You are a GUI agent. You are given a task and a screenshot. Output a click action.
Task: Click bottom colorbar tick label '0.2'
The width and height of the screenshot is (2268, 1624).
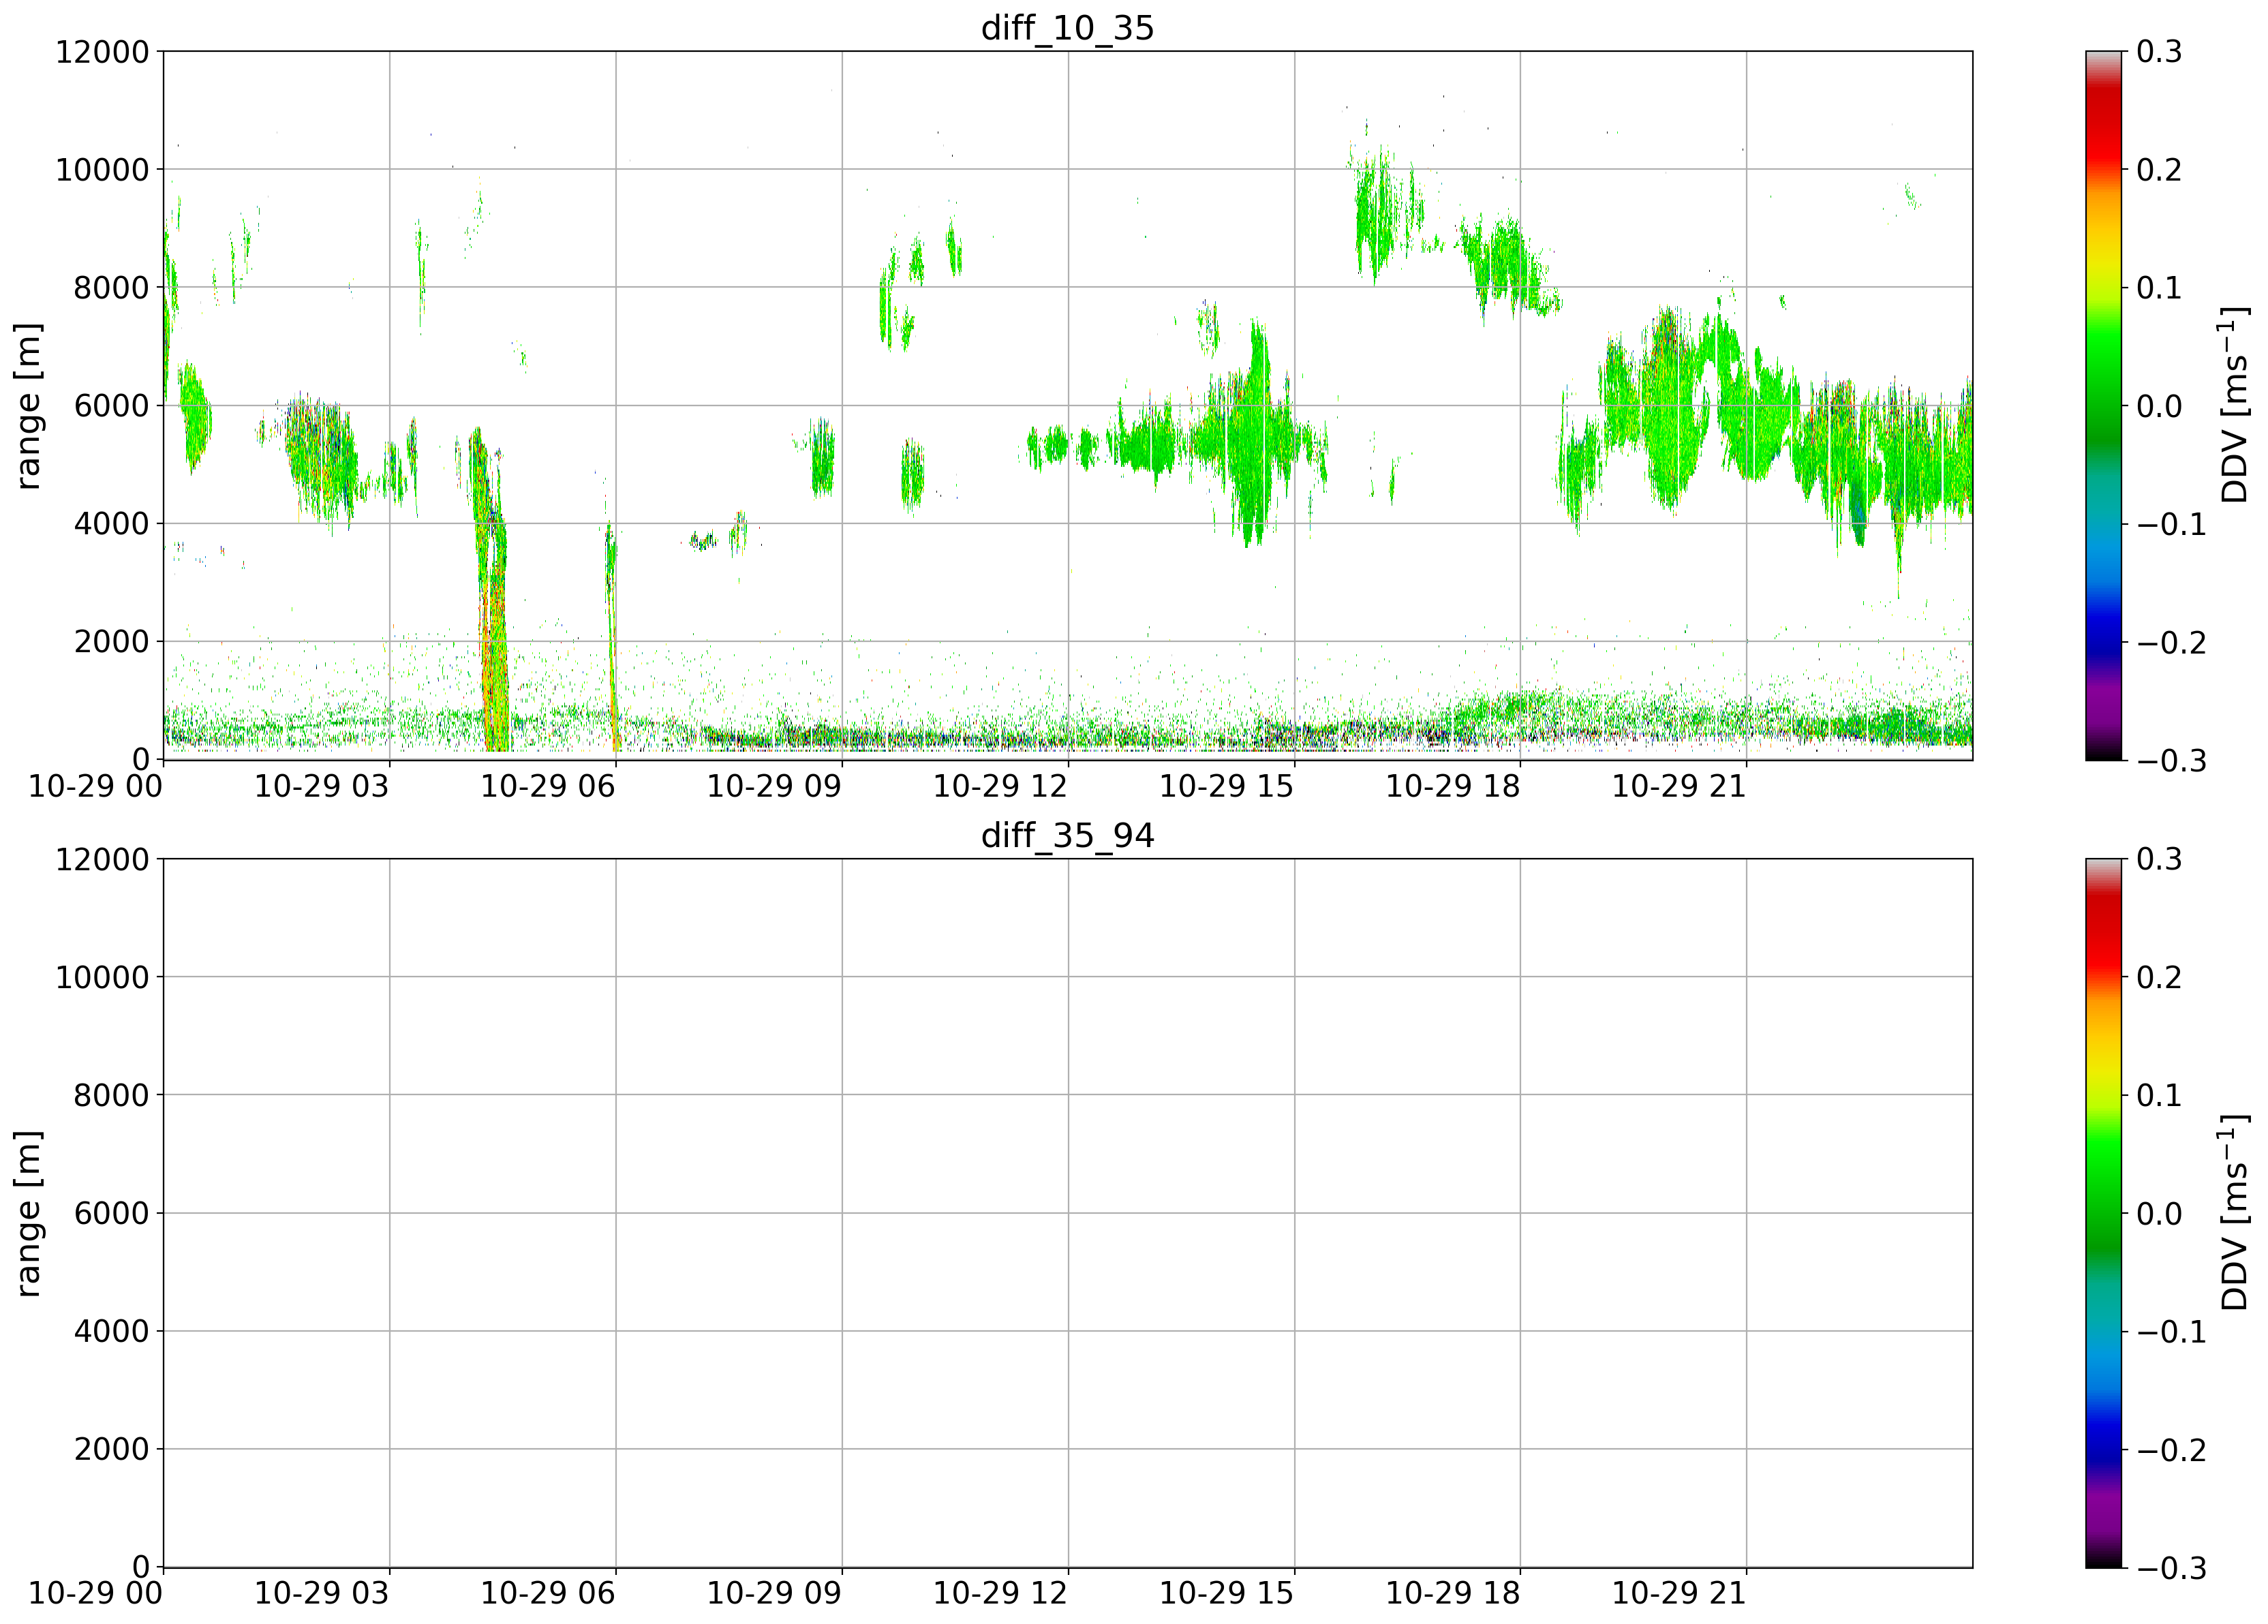tap(2159, 978)
